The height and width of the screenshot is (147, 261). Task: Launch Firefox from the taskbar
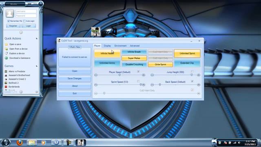[20, 143]
